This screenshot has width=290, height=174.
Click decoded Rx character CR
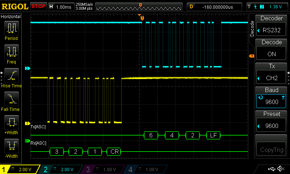114,152
